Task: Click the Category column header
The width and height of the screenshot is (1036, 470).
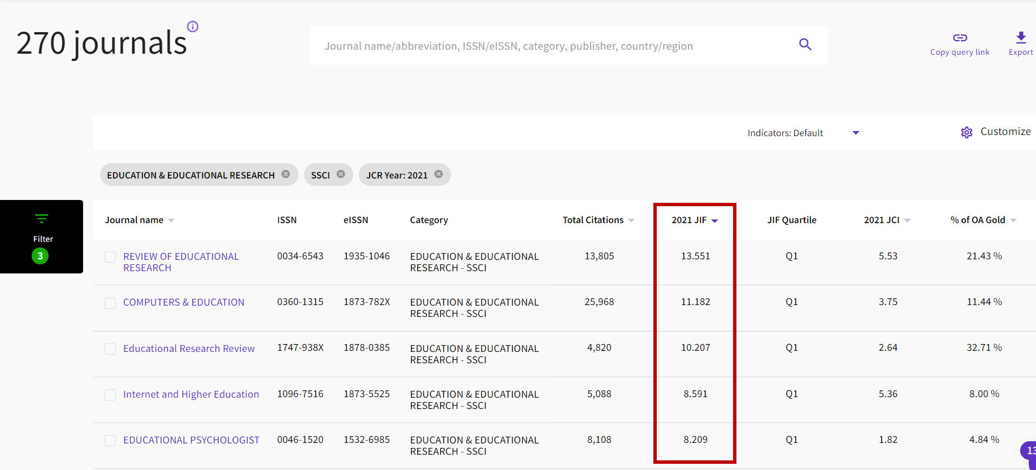Action: 428,220
